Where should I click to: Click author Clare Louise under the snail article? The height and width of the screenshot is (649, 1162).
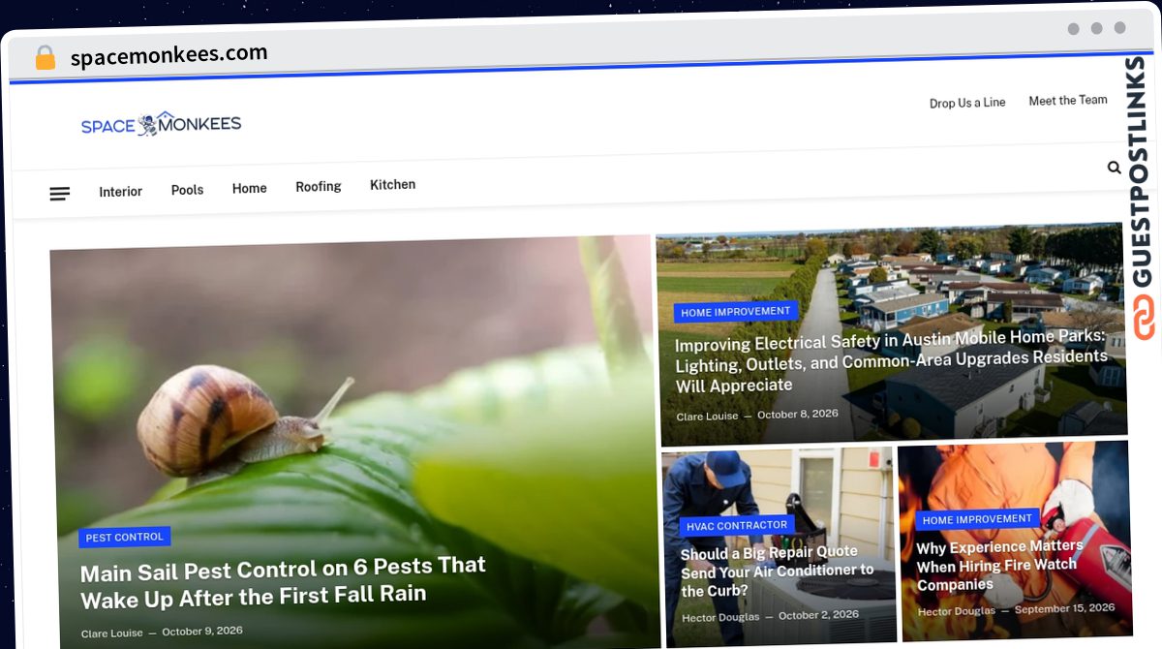pos(112,634)
